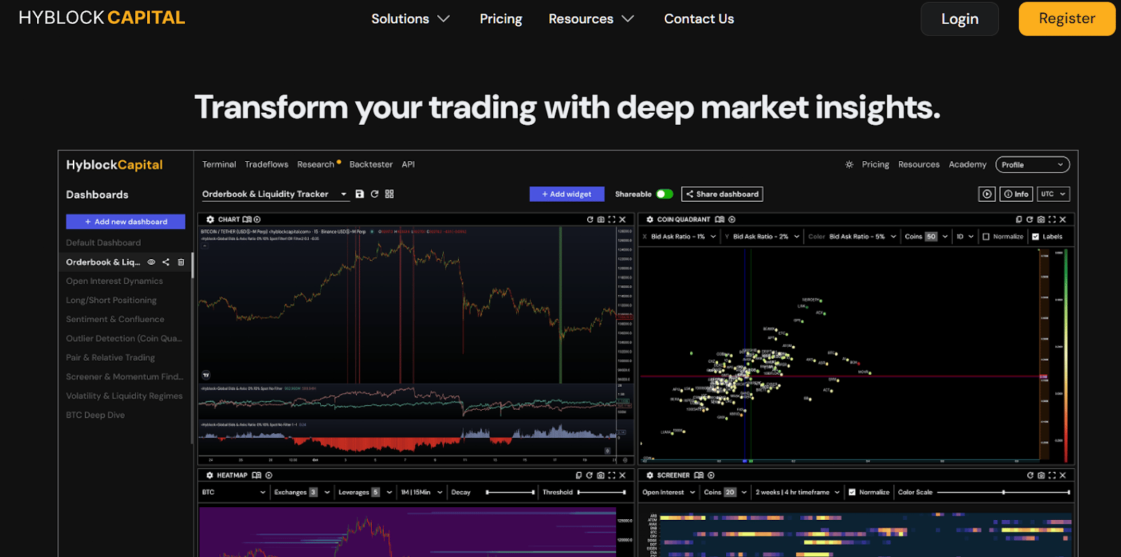Uncheck the Labels checkbox in COIN QUADRANT
This screenshot has height=557, width=1121.
point(1036,237)
